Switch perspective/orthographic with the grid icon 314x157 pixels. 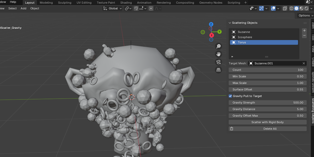point(218,70)
